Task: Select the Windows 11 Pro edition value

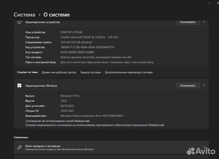Action: tap(70, 96)
